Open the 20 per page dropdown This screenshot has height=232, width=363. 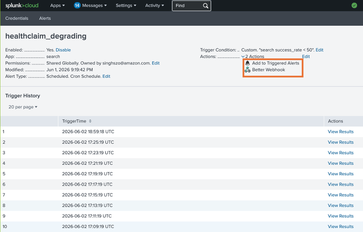(x=23, y=107)
